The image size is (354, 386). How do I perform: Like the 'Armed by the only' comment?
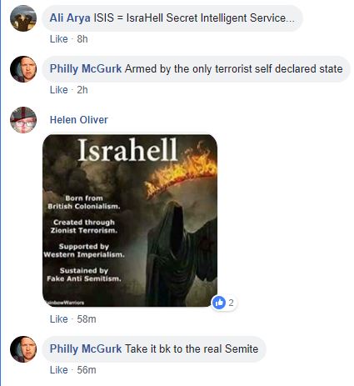(x=58, y=90)
